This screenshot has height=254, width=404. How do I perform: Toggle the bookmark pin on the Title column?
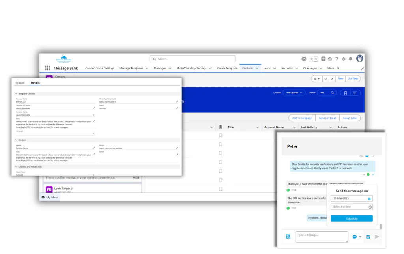point(221,127)
